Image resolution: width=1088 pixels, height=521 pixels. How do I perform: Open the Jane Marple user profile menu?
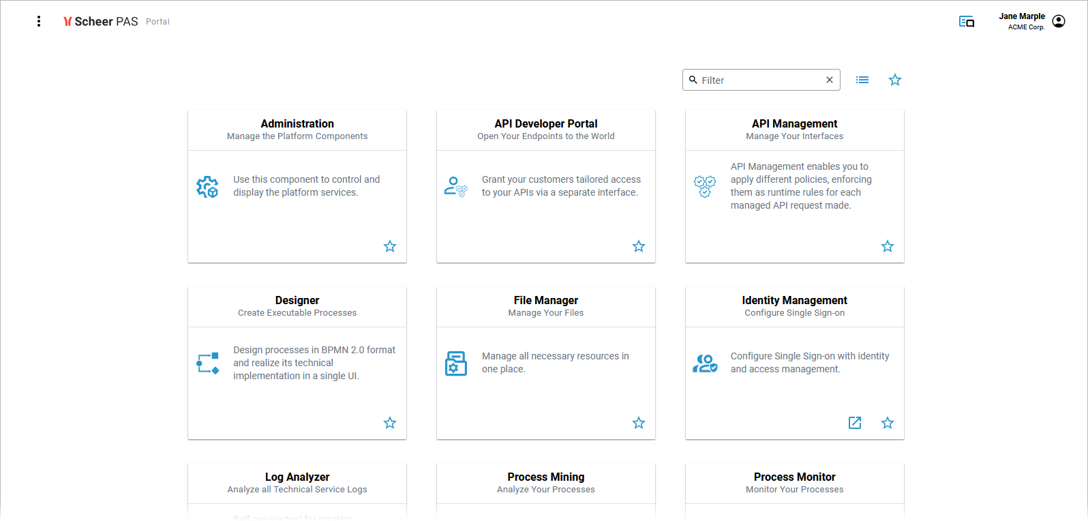tap(1058, 21)
